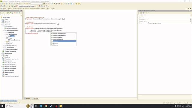This screenshot has height=108, width=192.
Task: Open Task View on the taskbar
Action: pyautogui.click(x=36, y=106)
